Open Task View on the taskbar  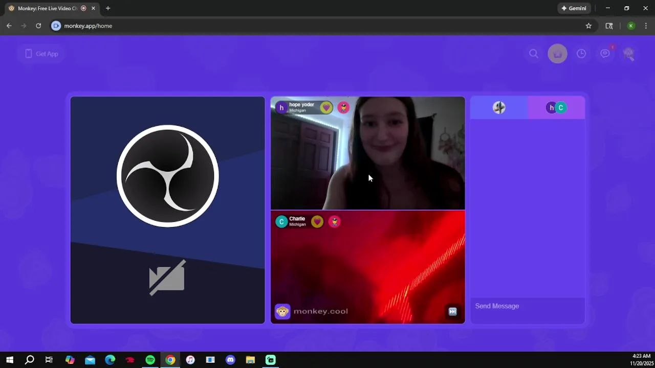[x=49, y=360]
